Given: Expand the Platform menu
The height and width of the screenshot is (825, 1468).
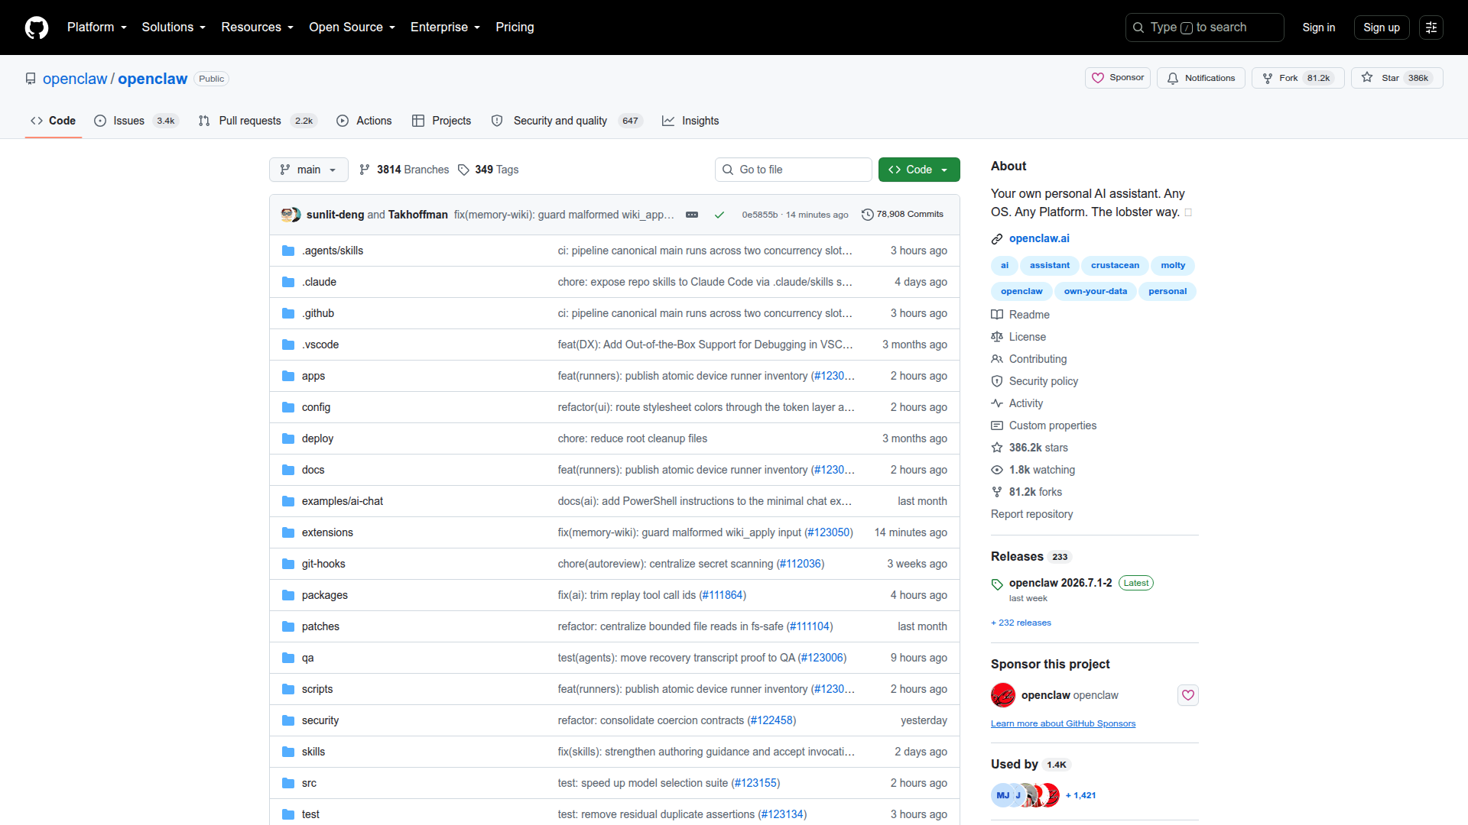Looking at the screenshot, I should [x=97, y=27].
